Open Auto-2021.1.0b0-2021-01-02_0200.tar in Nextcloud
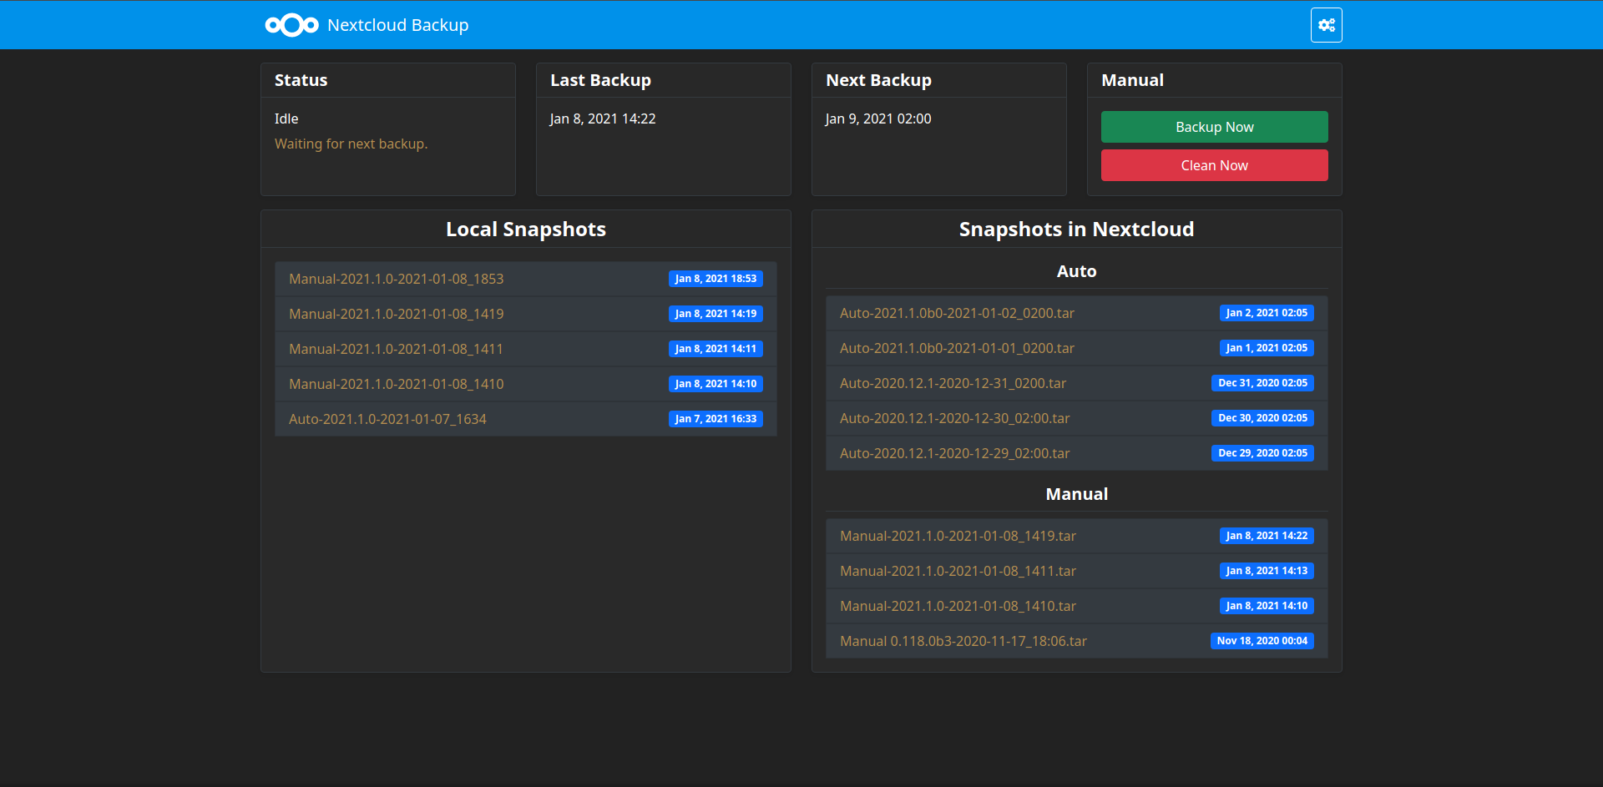Image resolution: width=1603 pixels, height=787 pixels. coord(1077,313)
